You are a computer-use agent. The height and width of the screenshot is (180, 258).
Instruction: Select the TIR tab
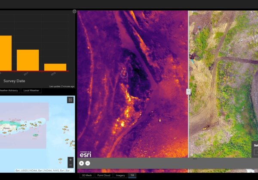132,175
